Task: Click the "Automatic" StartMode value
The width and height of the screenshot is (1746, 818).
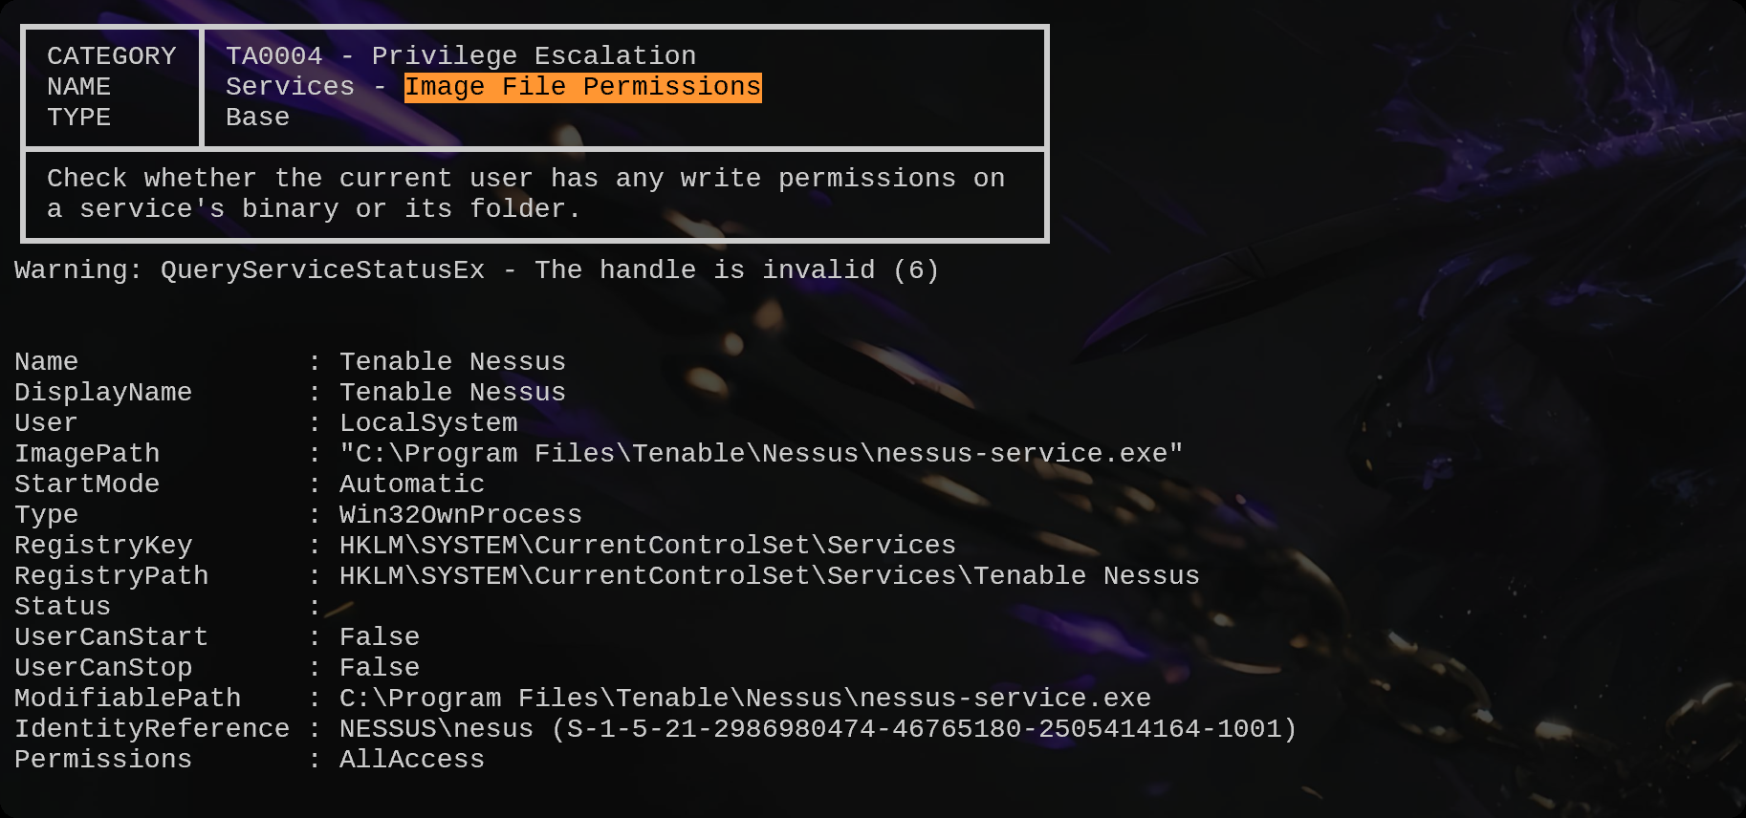Action: (x=412, y=484)
